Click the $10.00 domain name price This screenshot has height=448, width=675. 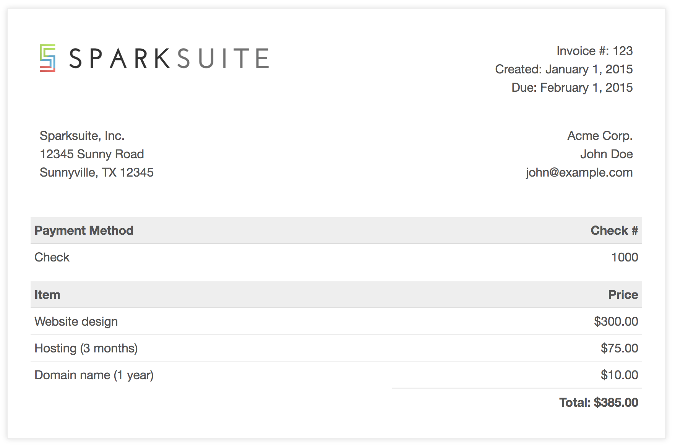click(619, 375)
